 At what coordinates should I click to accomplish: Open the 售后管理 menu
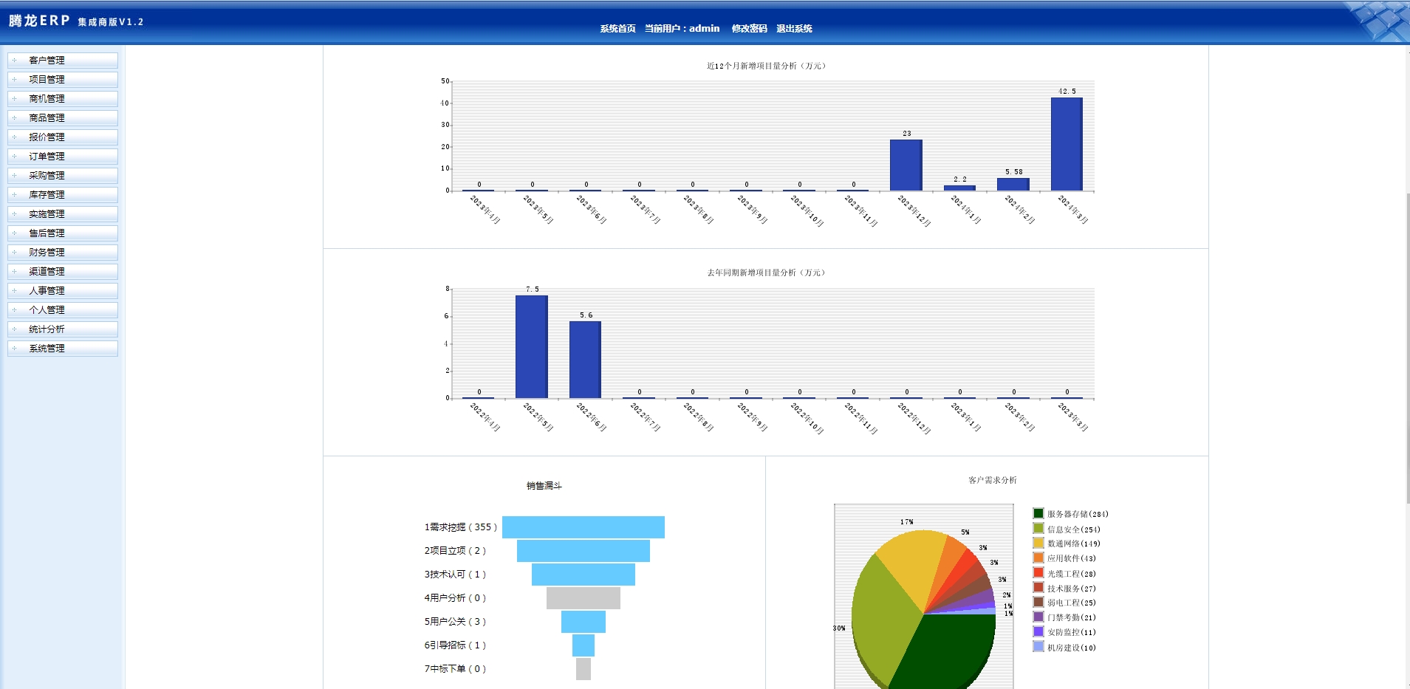[x=47, y=233]
